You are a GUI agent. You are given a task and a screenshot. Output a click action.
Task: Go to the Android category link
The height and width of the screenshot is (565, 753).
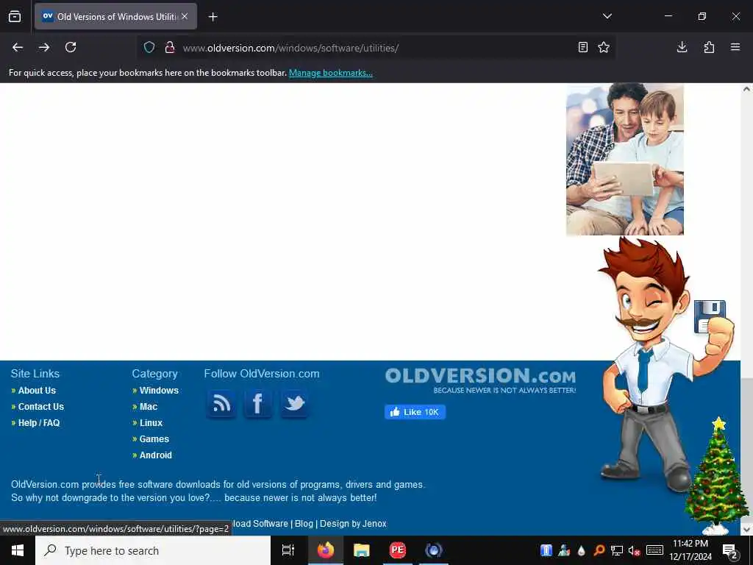(156, 455)
